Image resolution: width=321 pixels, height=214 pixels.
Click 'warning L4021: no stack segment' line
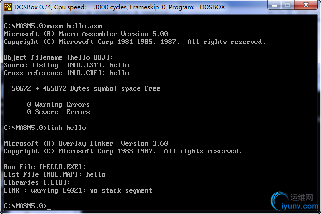[78, 190]
